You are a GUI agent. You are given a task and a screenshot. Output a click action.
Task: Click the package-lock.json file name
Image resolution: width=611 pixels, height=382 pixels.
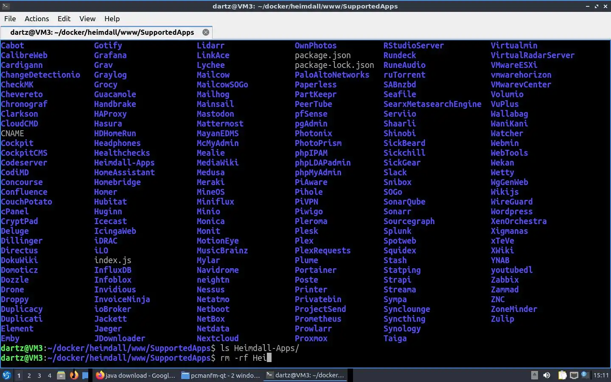[x=334, y=65]
